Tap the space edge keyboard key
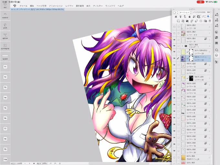This screenshot has width=220, height=165. click(5, 57)
